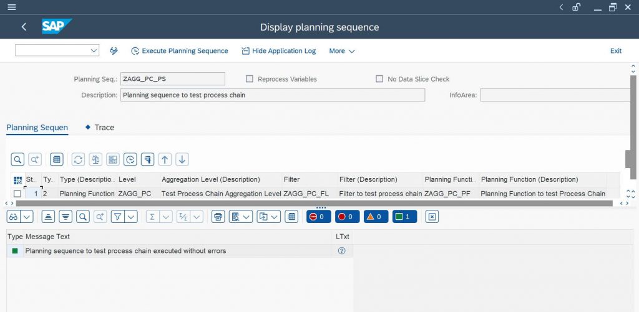Click the Test Process Chain Aggregation Level cell
Screen dimensions: 639x312
pyautogui.click(x=221, y=194)
